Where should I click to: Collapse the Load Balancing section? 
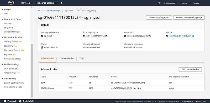point(2,64)
